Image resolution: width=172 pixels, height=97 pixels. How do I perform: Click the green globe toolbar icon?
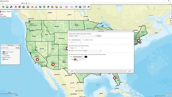point(23,7)
